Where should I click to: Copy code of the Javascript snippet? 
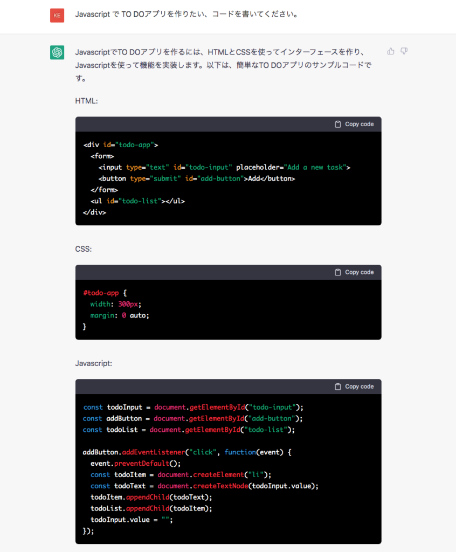click(x=354, y=387)
